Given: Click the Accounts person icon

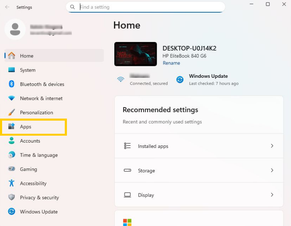Looking at the screenshot, I should click(x=12, y=141).
